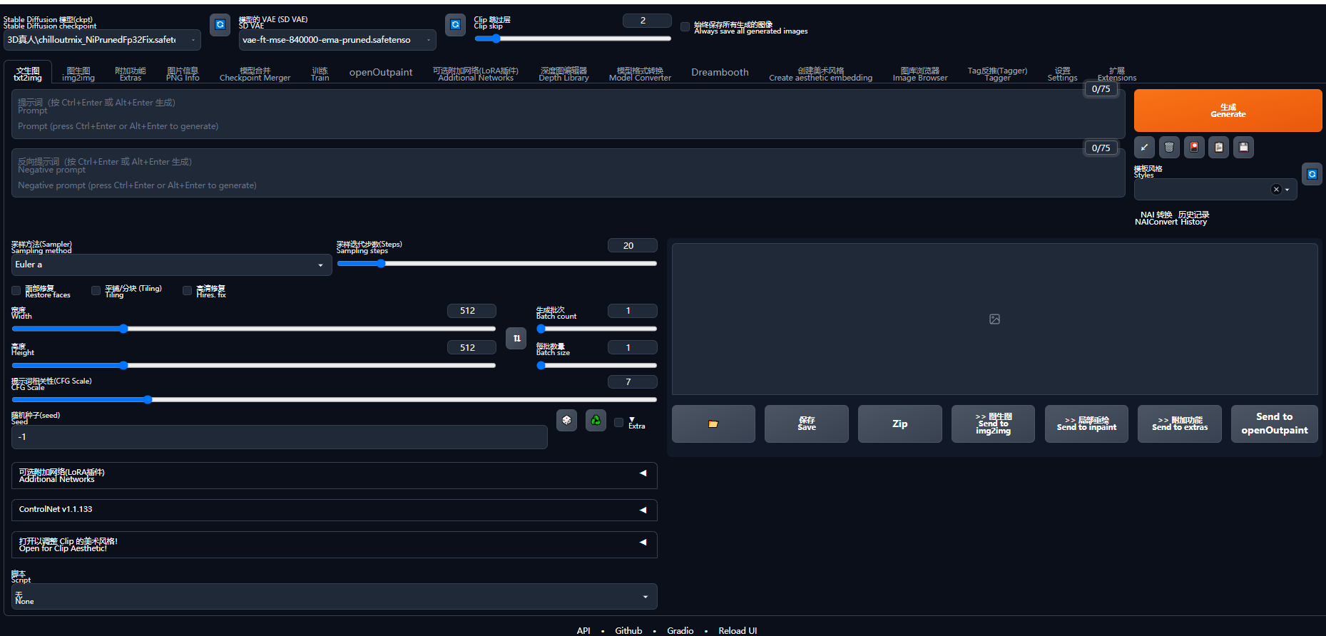Click the dice icon to randomize seed
This screenshot has height=636, width=1326.
coord(566,421)
